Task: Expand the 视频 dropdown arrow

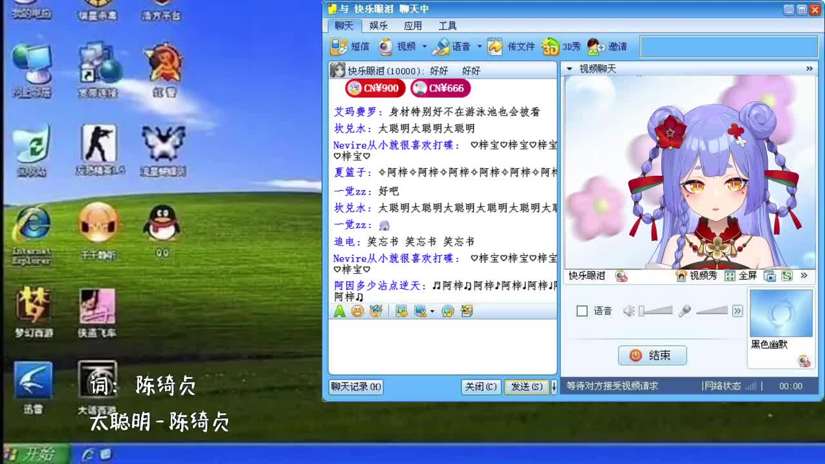Action: 424,46
